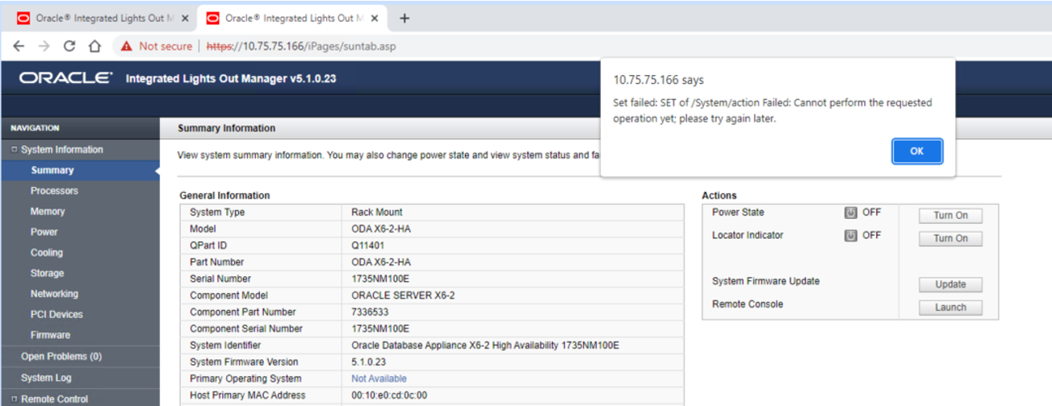Close the first Oracle ILOM tab
The image size is (1052, 406).
coord(185,19)
